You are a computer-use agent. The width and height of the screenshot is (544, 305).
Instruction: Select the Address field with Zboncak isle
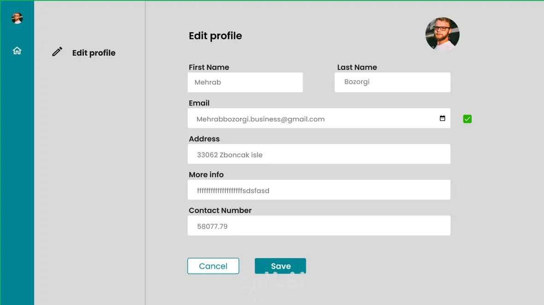319,154
